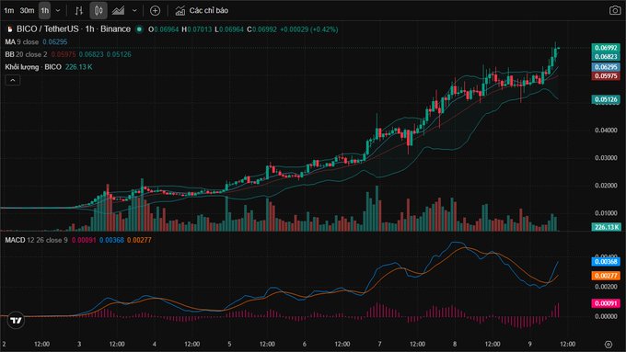Click the 0.00091 histogram axis label
Viewport: 626px width, 352px height.
click(606, 303)
